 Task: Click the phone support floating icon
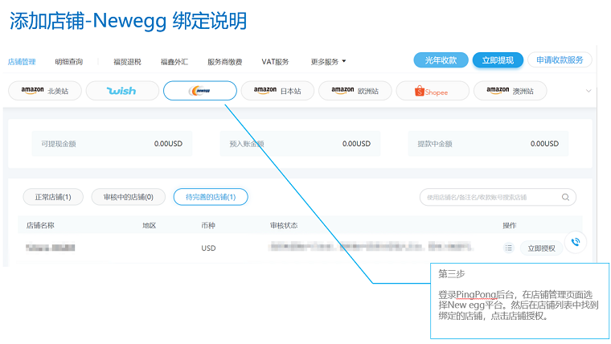click(576, 242)
